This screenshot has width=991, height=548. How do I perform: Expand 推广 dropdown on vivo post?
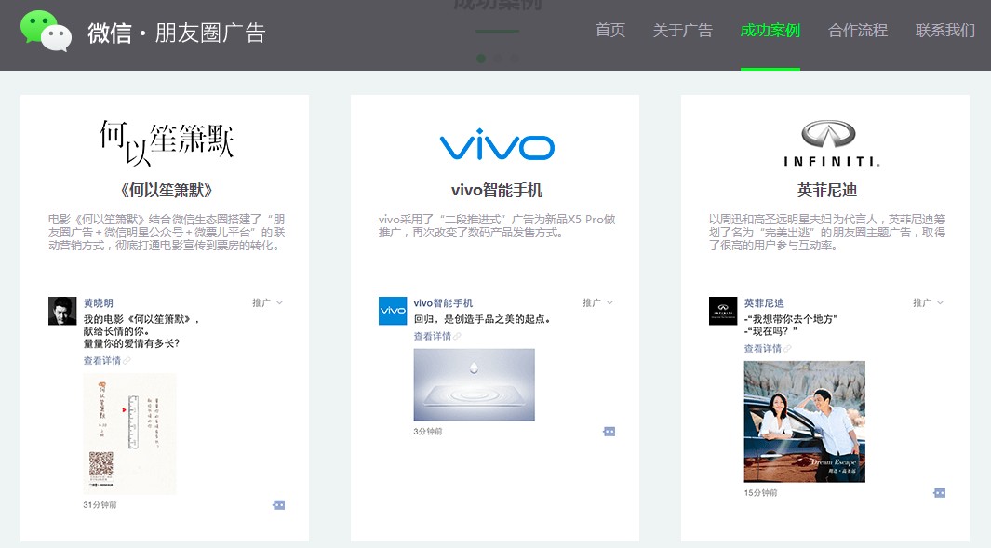[x=597, y=303]
